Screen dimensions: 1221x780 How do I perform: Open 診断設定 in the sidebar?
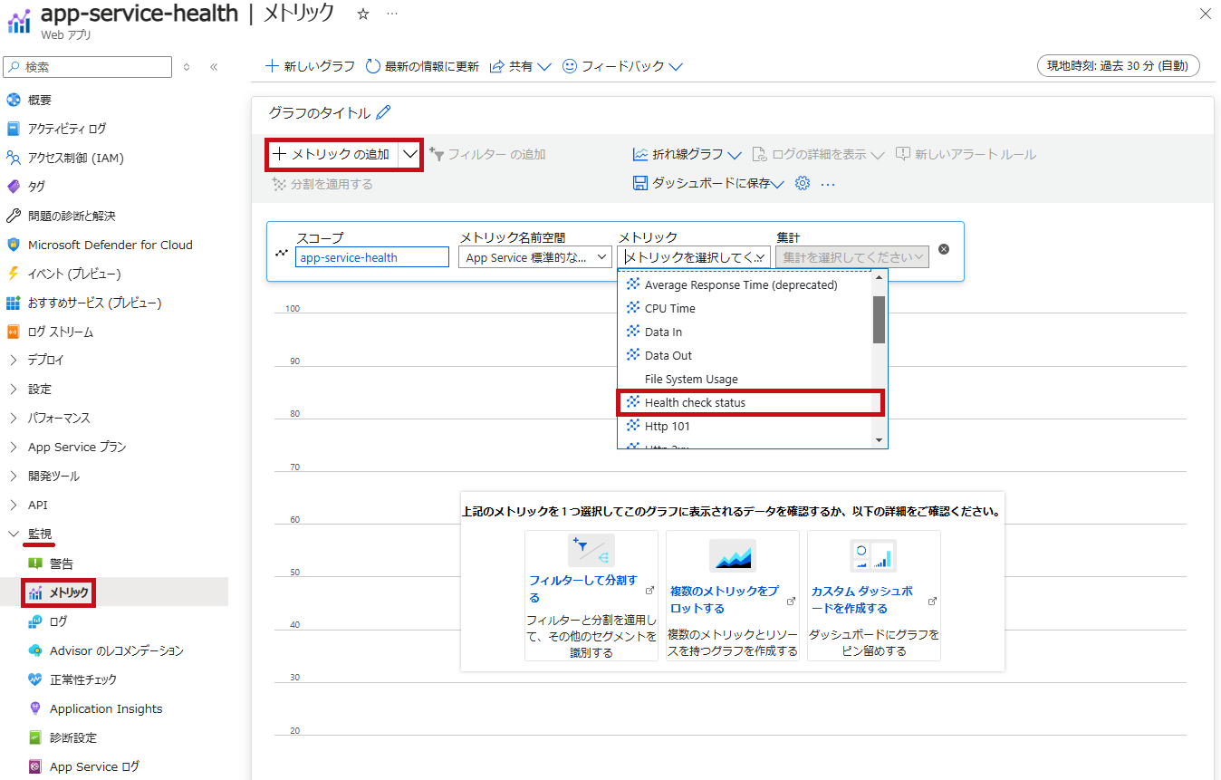72,737
